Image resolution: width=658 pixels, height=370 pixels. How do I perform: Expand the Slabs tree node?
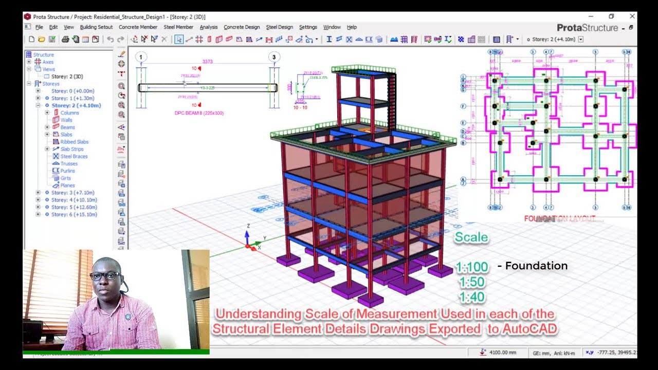click(x=47, y=134)
